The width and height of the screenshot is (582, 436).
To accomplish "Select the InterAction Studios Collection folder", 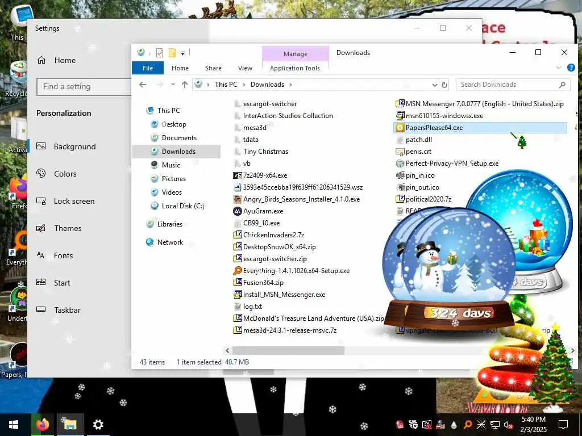I will (x=288, y=116).
